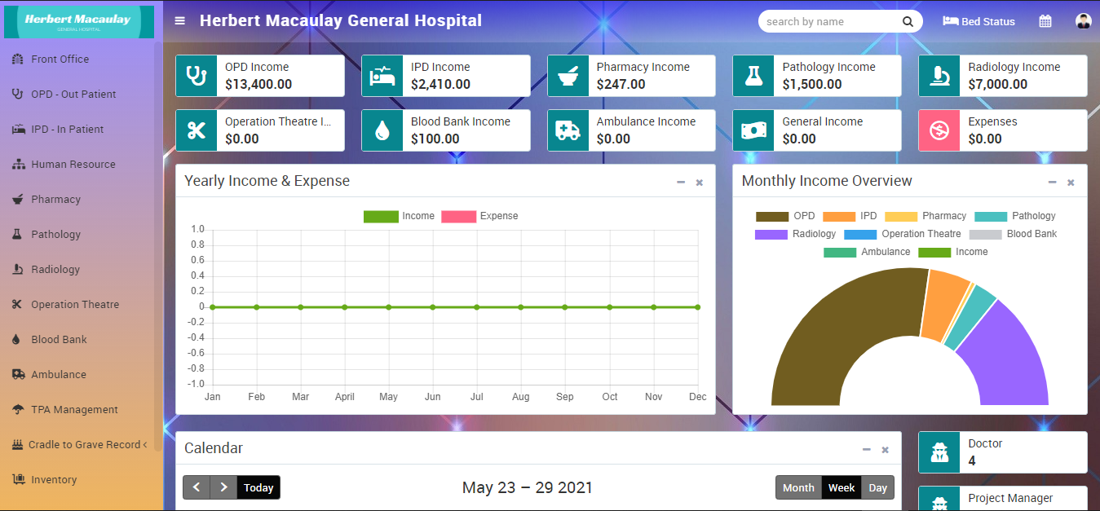This screenshot has width=1100, height=511.
Task: Toggle Radiology legend in monthly overview
Action: [795, 234]
